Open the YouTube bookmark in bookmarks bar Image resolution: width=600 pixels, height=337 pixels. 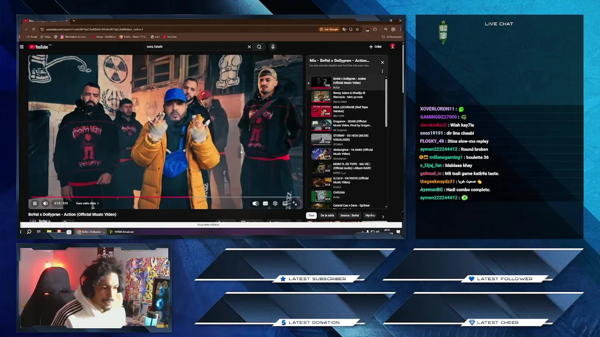click(x=170, y=37)
